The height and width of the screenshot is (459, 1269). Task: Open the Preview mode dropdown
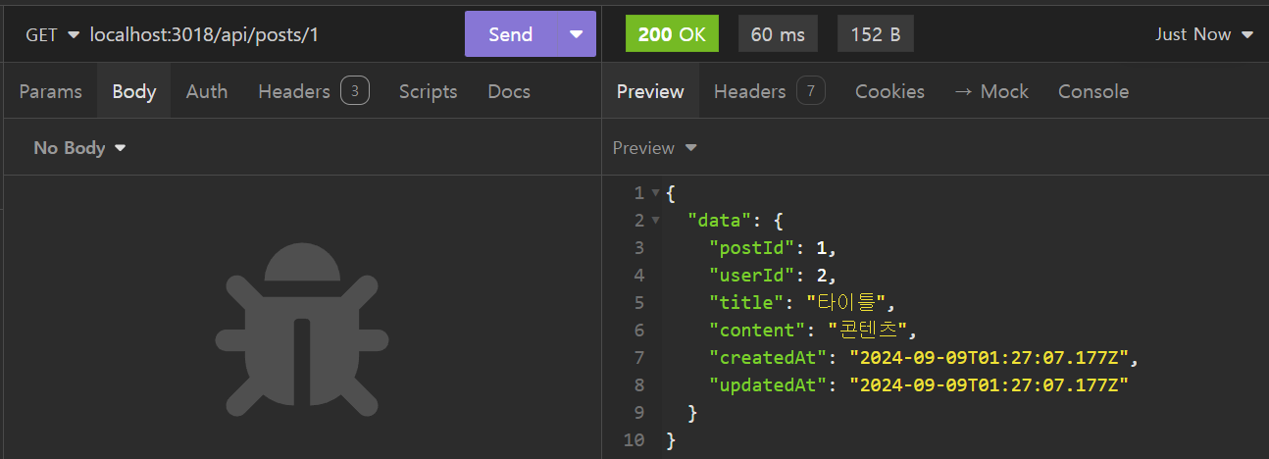coord(654,148)
